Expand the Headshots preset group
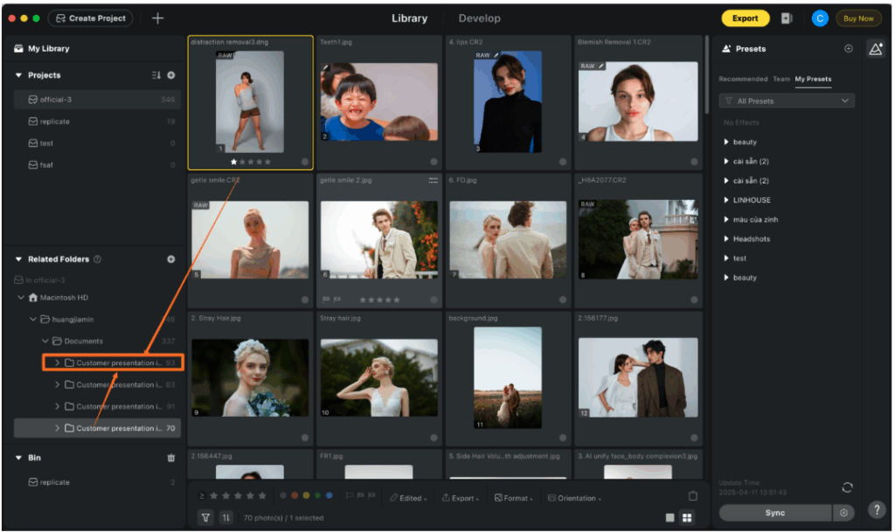The width and height of the screenshot is (895, 532). (x=726, y=238)
